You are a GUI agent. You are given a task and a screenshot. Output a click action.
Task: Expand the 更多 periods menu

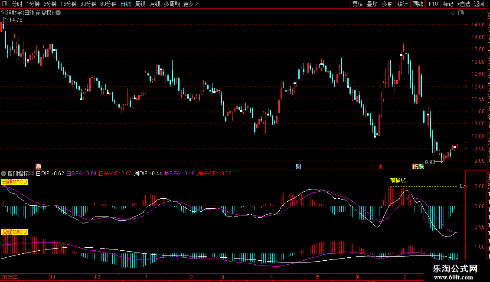point(191,4)
